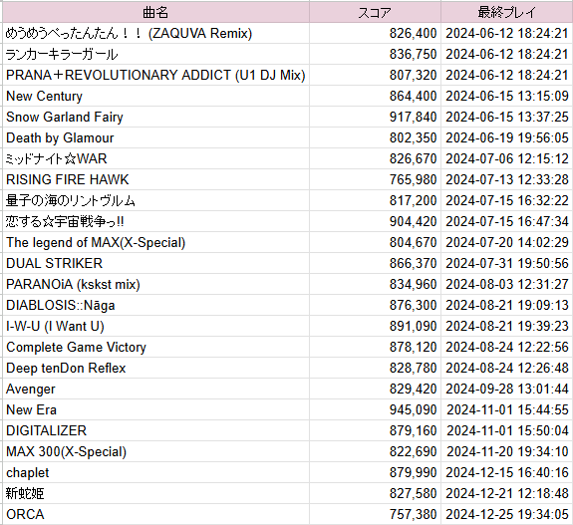The height and width of the screenshot is (525, 573).
Task: Select the score cell 891,090
Action: pyautogui.click(x=375, y=326)
